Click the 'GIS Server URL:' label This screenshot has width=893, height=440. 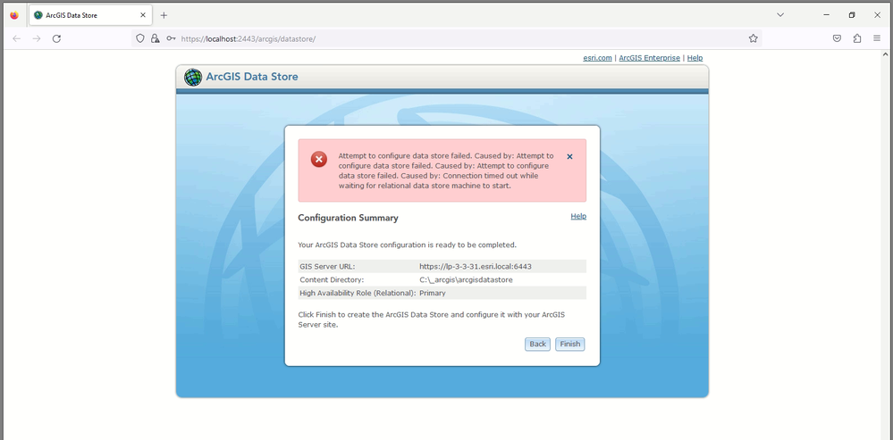pos(327,266)
